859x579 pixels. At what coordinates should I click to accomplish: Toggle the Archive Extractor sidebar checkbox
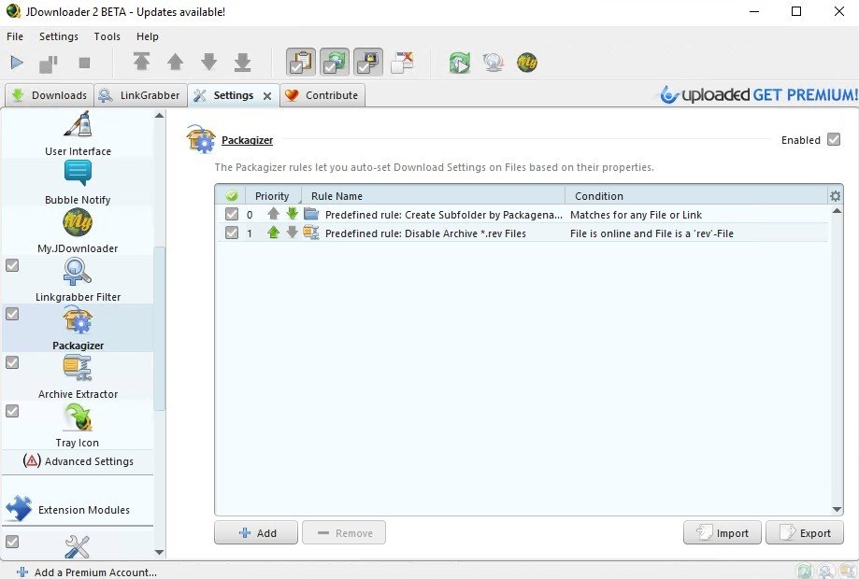[x=12, y=363]
